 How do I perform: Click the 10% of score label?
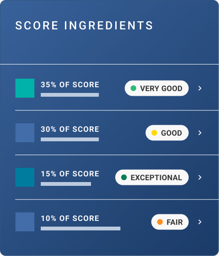tap(70, 218)
